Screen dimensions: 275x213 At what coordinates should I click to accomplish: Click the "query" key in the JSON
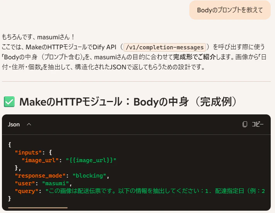tap(27, 191)
